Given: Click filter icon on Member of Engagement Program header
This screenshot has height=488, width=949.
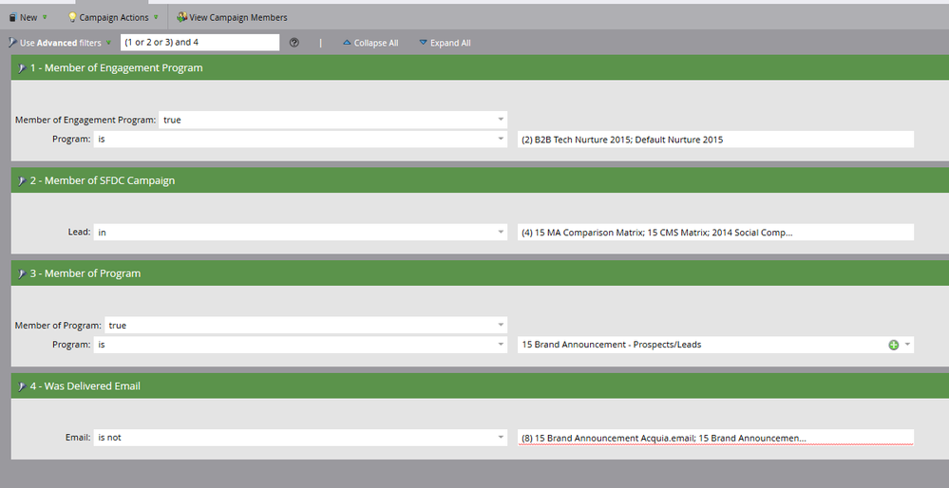Looking at the screenshot, I should click(x=21, y=68).
